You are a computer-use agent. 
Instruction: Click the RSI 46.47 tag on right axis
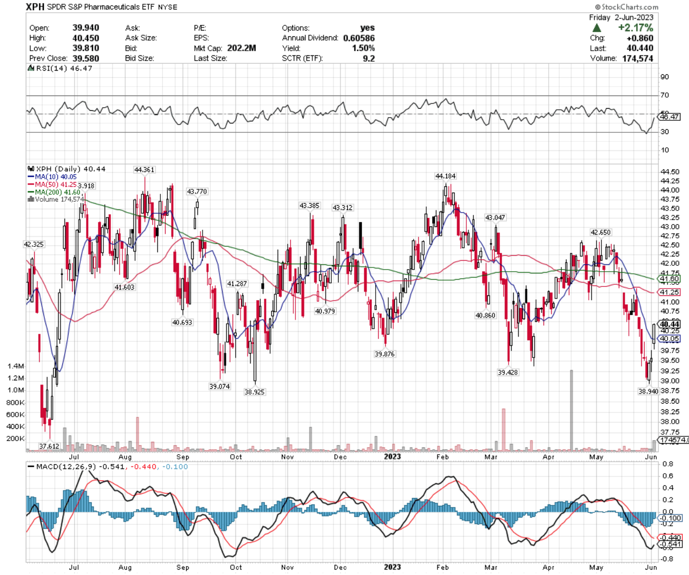(x=669, y=117)
